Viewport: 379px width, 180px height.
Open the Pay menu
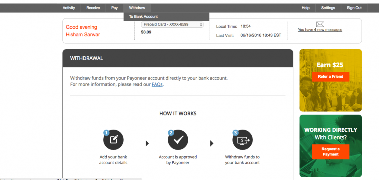pos(114,8)
